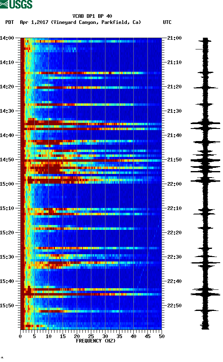Click the 22:40 UTC time label
The height and width of the screenshot is (362, 223).
175,281
